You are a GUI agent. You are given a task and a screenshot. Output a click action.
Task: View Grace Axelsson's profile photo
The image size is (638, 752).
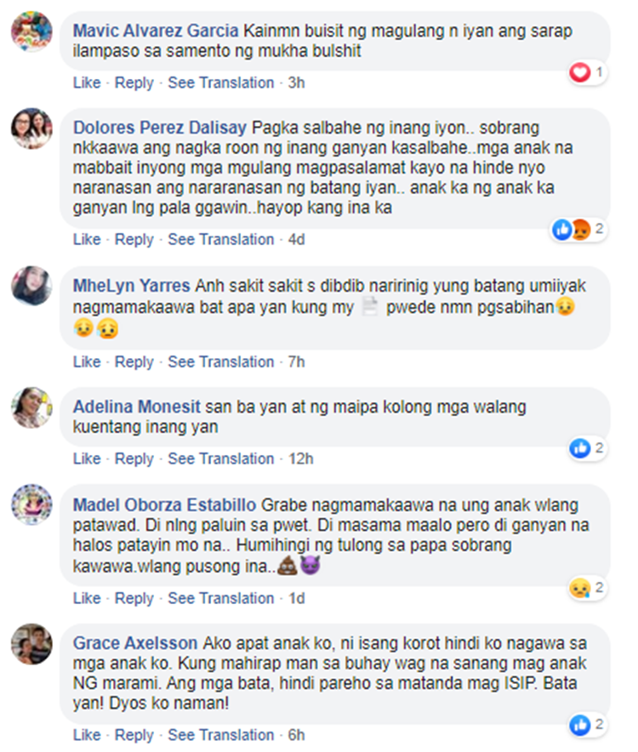31,644
